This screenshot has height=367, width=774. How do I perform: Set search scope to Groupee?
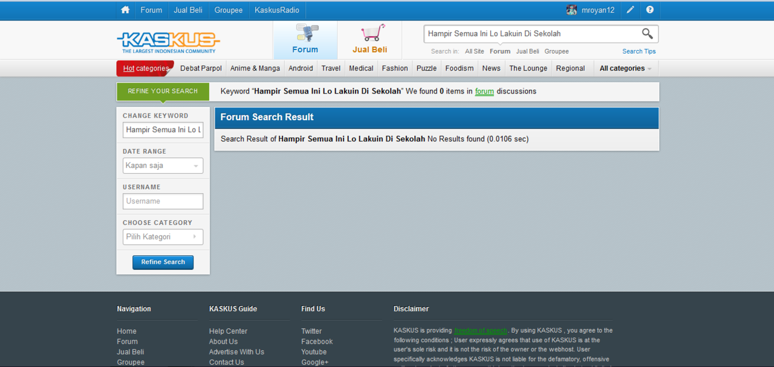tap(556, 51)
